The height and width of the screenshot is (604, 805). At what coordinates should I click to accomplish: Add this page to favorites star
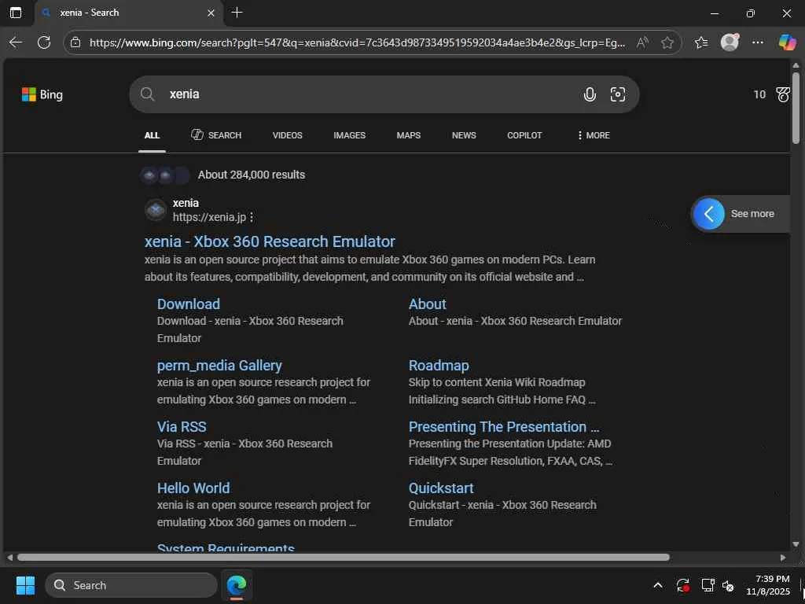tap(667, 42)
